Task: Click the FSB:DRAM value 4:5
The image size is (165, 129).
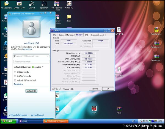Action: 89,56
